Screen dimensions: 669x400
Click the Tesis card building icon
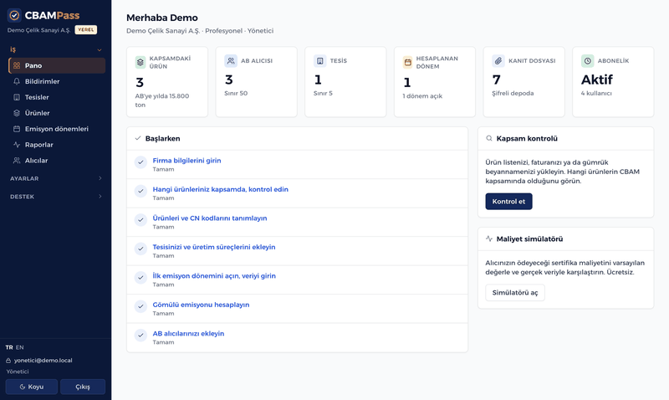[x=320, y=60]
